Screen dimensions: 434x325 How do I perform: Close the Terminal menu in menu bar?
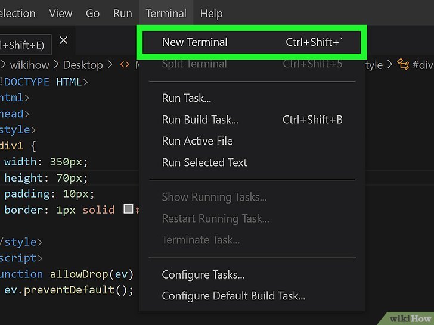click(166, 13)
